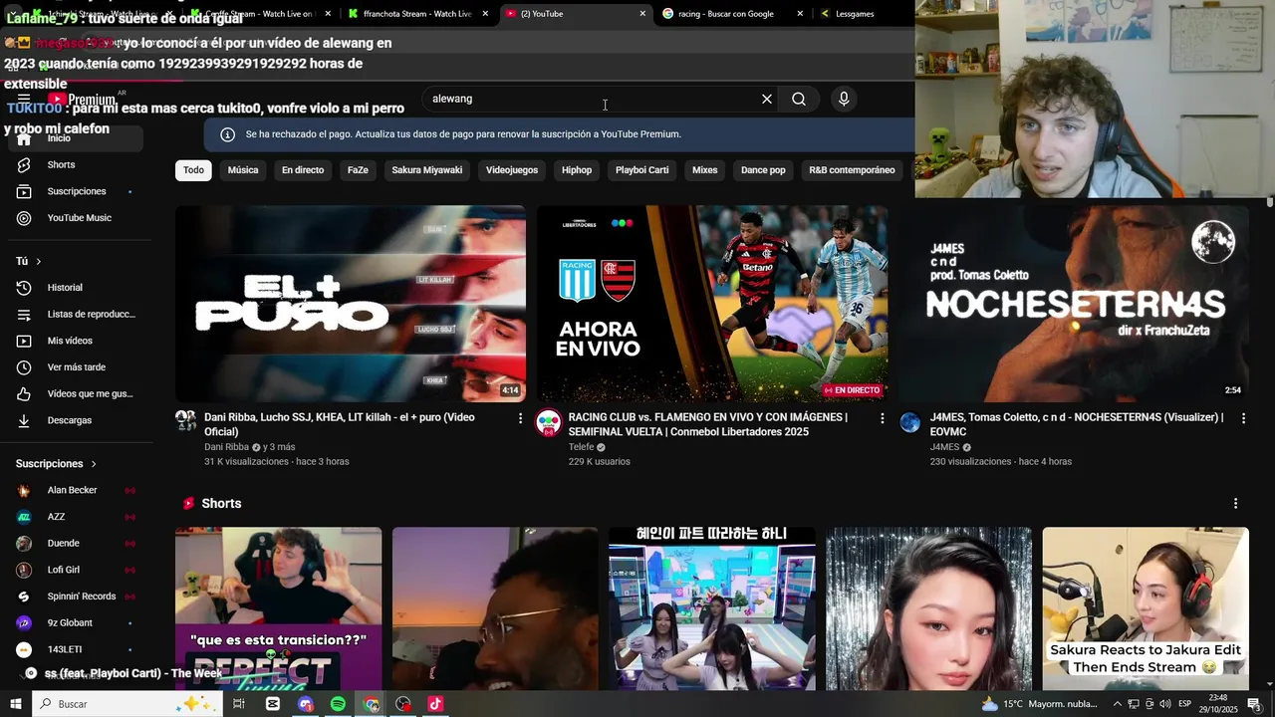Select the En directo filter chip

point(303,170)
